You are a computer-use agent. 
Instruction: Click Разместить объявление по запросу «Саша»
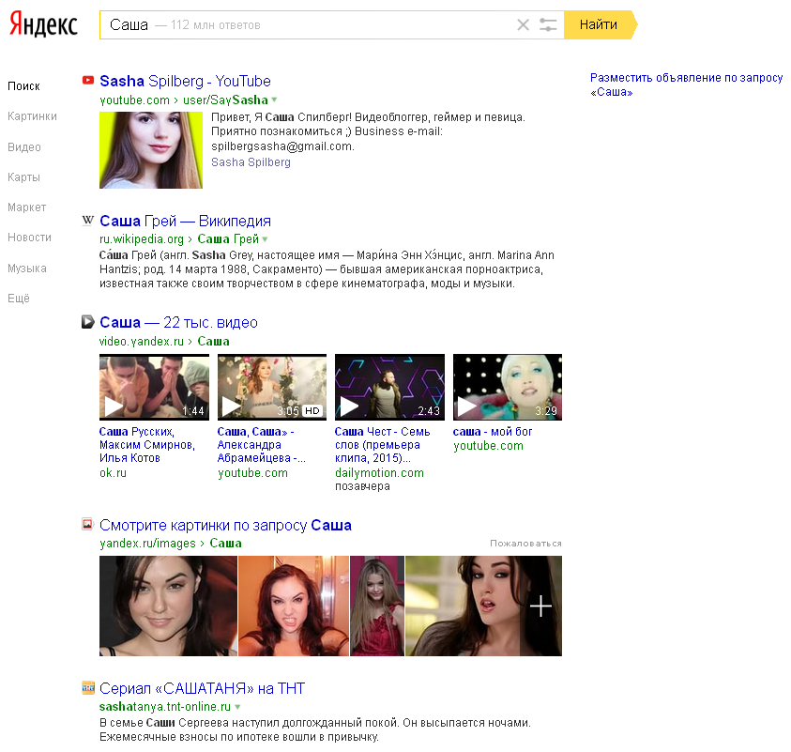click(687, 84)
